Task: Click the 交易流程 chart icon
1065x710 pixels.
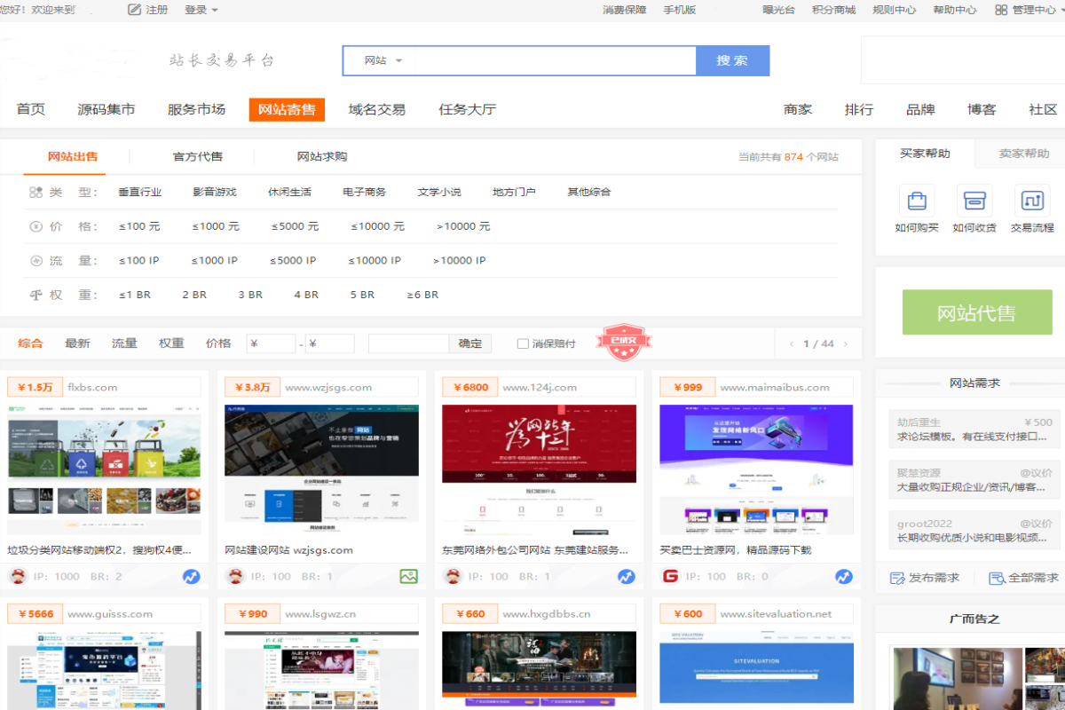Action: [x=1032, y=201]
